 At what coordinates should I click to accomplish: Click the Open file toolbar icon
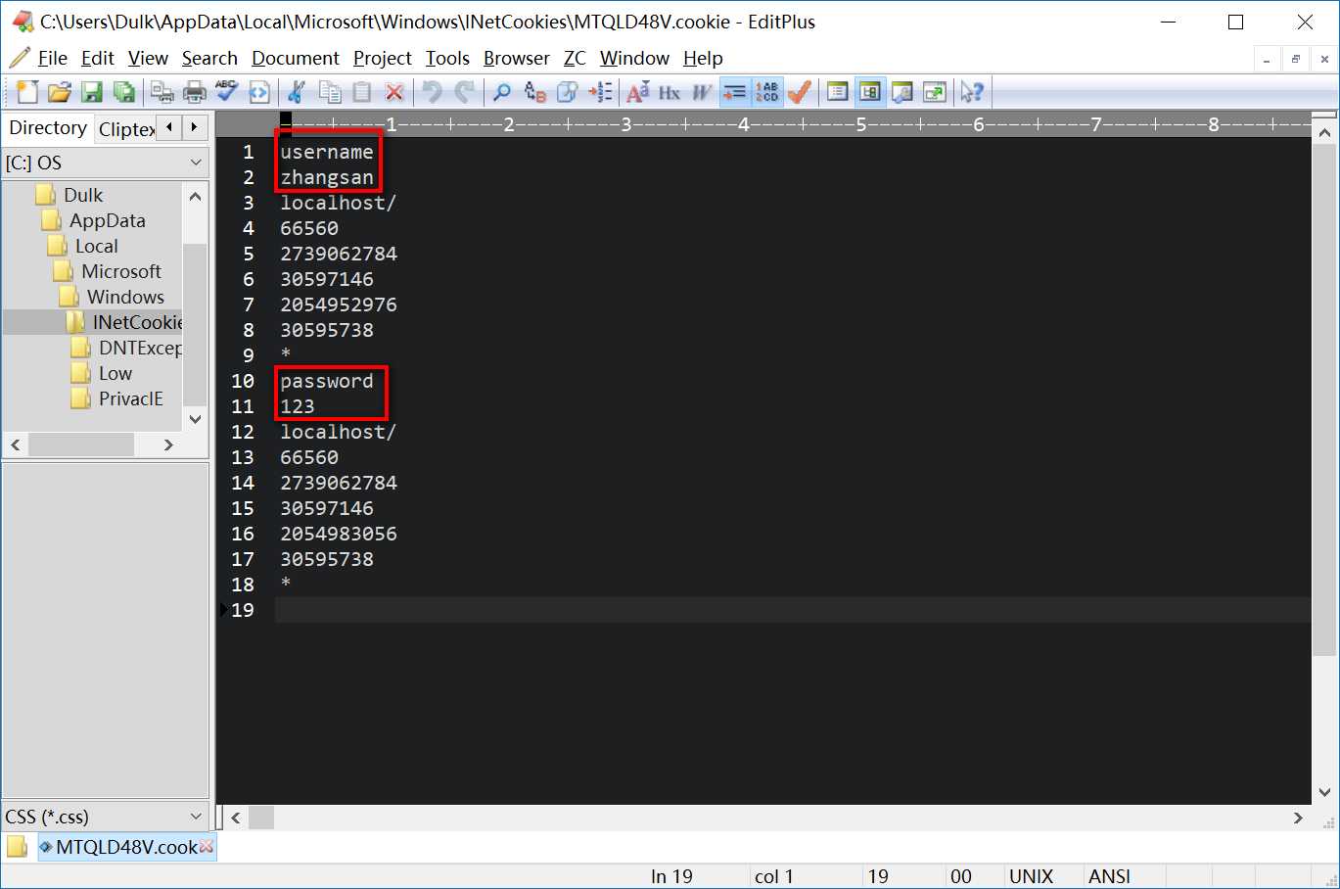(60, 92)
